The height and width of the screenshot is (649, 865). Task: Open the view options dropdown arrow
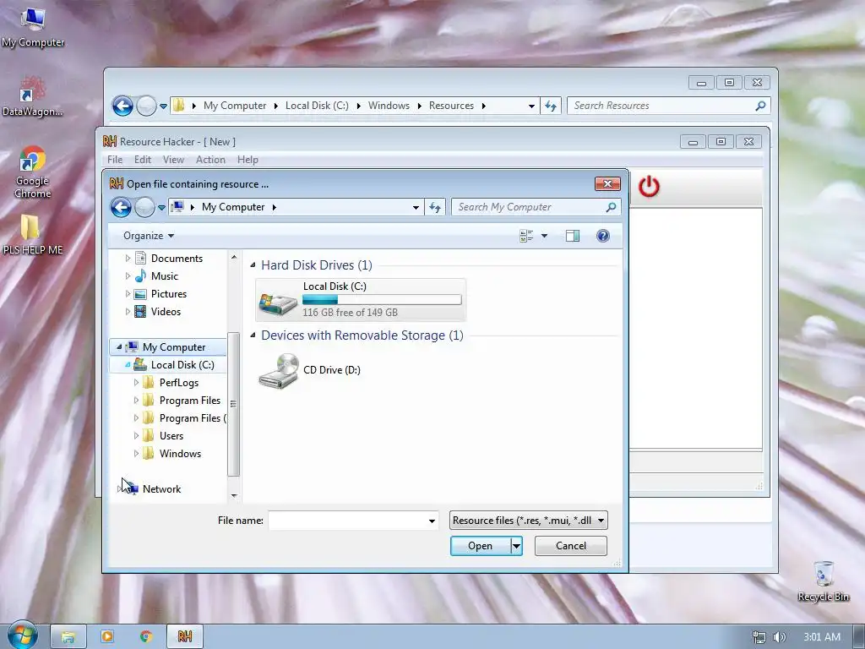pos(544,237)
